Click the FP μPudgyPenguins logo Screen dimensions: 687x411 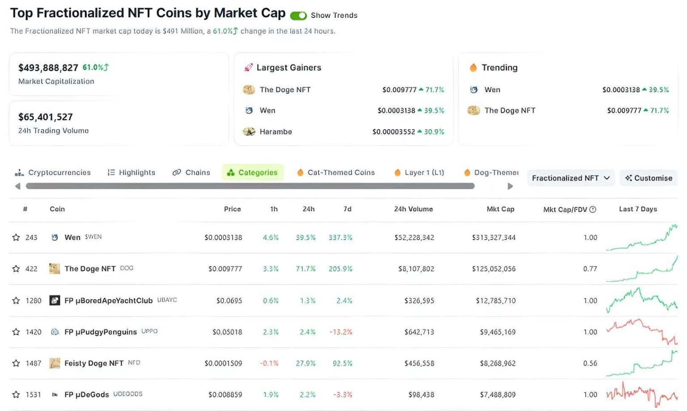[55, 331]
